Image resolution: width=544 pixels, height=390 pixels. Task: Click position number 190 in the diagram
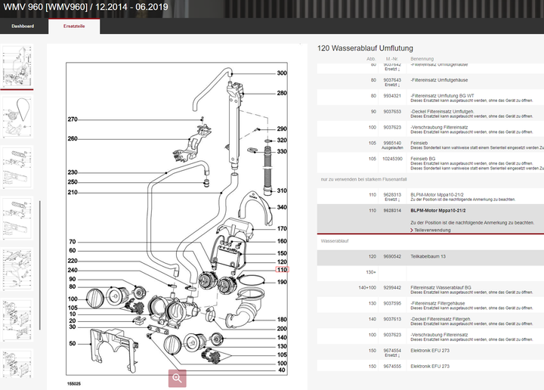click(x=282, y=282)
